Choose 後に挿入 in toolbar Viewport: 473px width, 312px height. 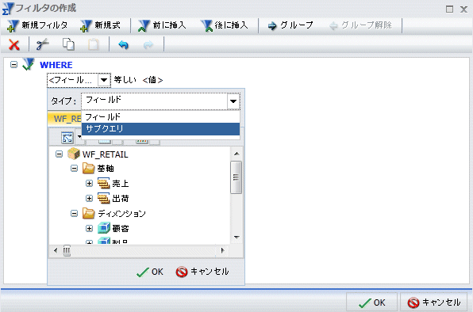click(225, 25)
